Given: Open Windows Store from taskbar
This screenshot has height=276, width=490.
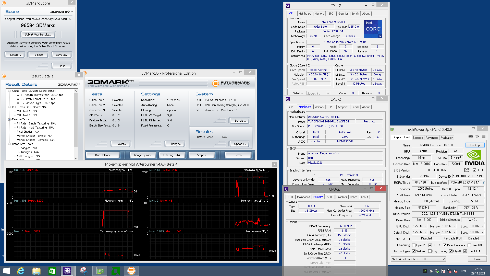Looking at the screenshot, I should [52, 271].
